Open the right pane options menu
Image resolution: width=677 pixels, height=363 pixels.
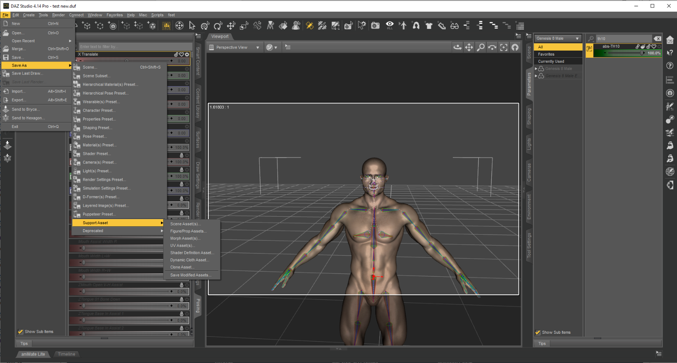[x=529, y=36]
